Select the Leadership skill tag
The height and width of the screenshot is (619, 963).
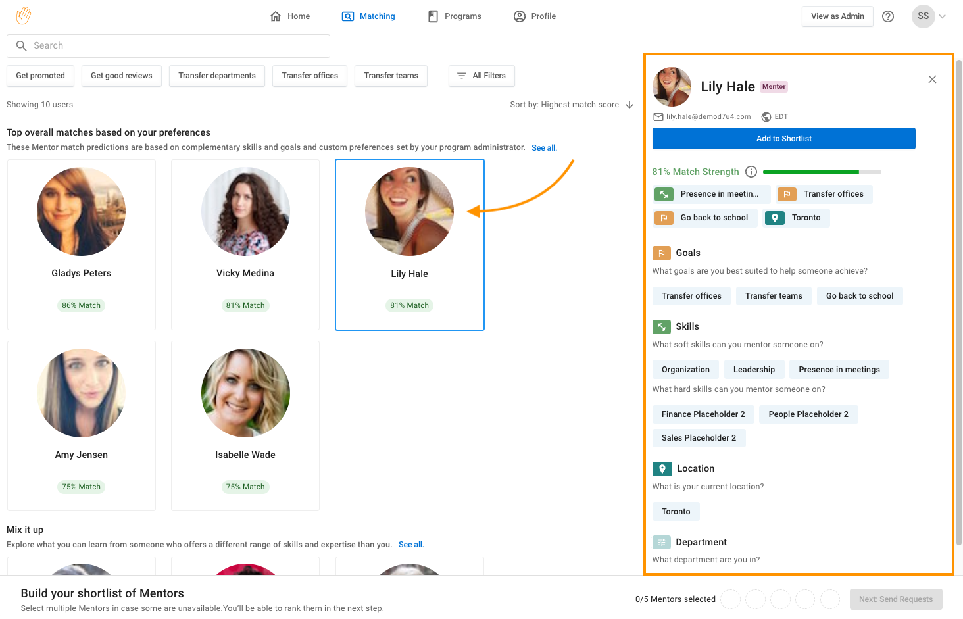tap(754, 370)
